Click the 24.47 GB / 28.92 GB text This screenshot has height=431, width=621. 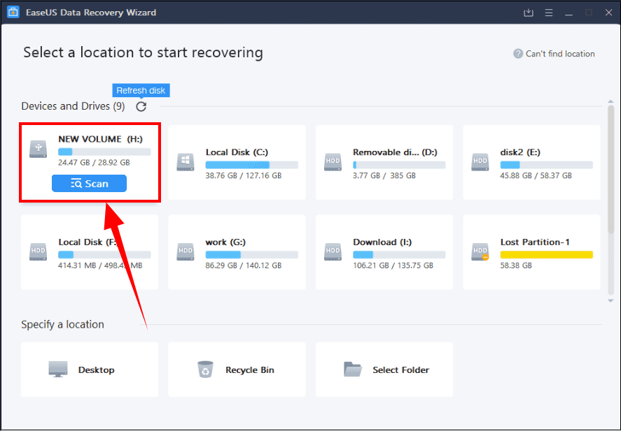(x=94, y=162)
